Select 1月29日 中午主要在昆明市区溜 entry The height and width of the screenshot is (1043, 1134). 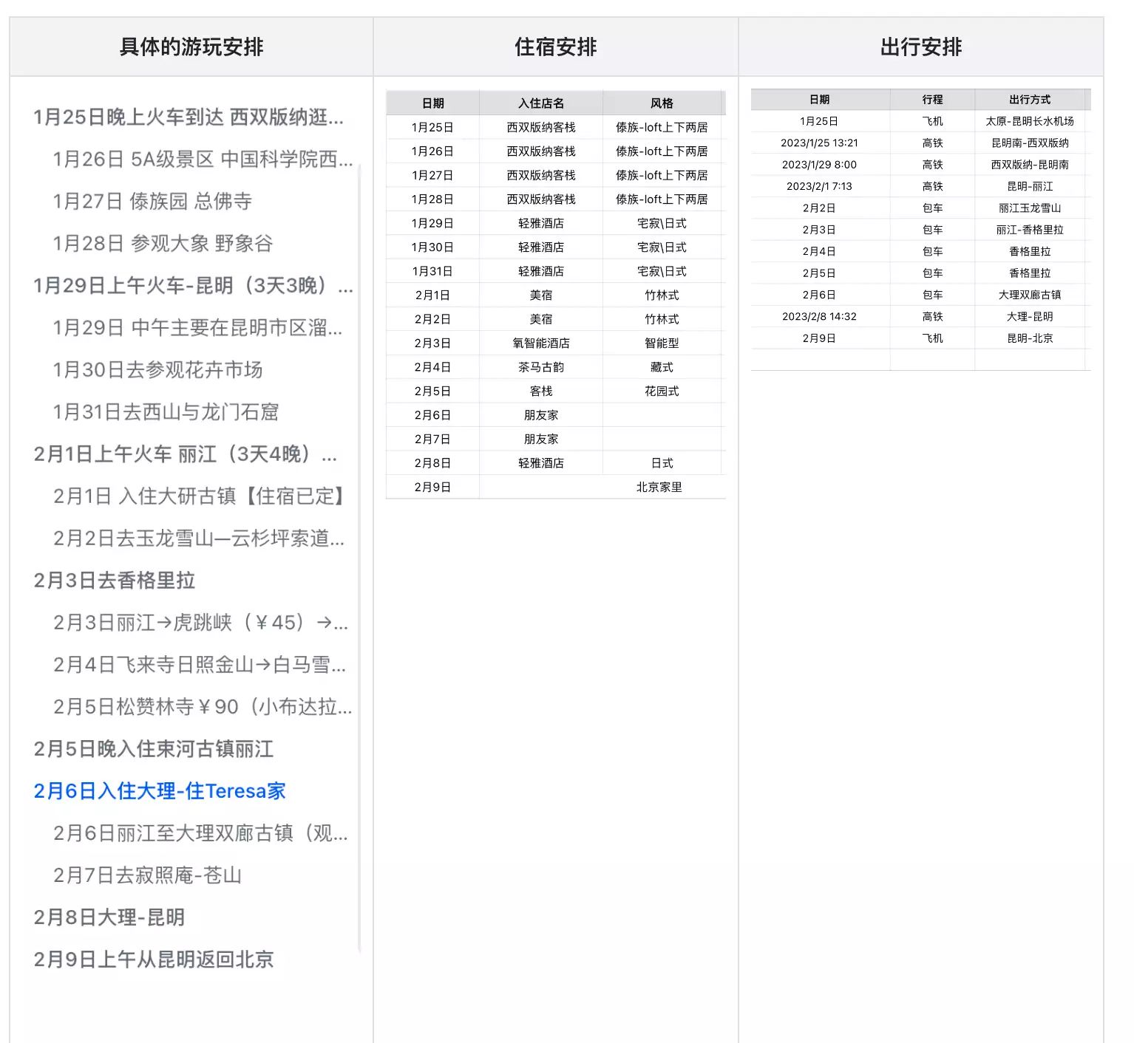[197, 328]
